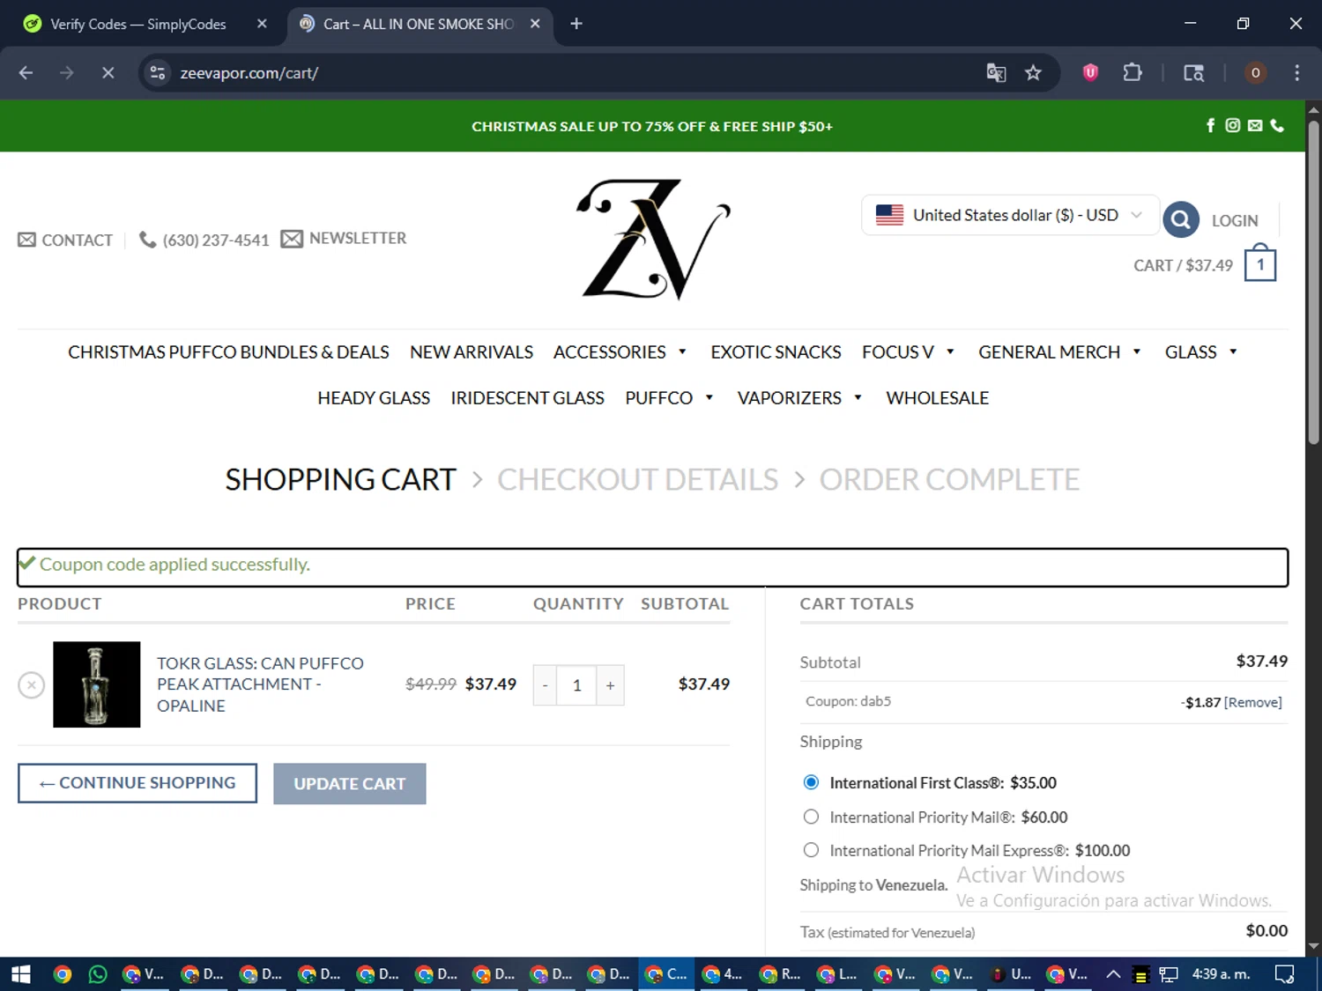This screenshot has width=1322, height=991.
Task: Open the Brave shield extension icon
Action: point(1090,72)
